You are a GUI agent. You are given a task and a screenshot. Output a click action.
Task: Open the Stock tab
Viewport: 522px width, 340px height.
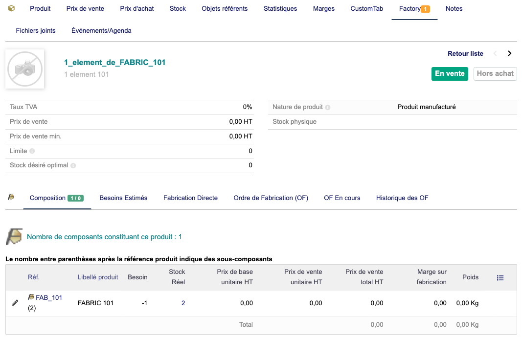coord(178,9)
